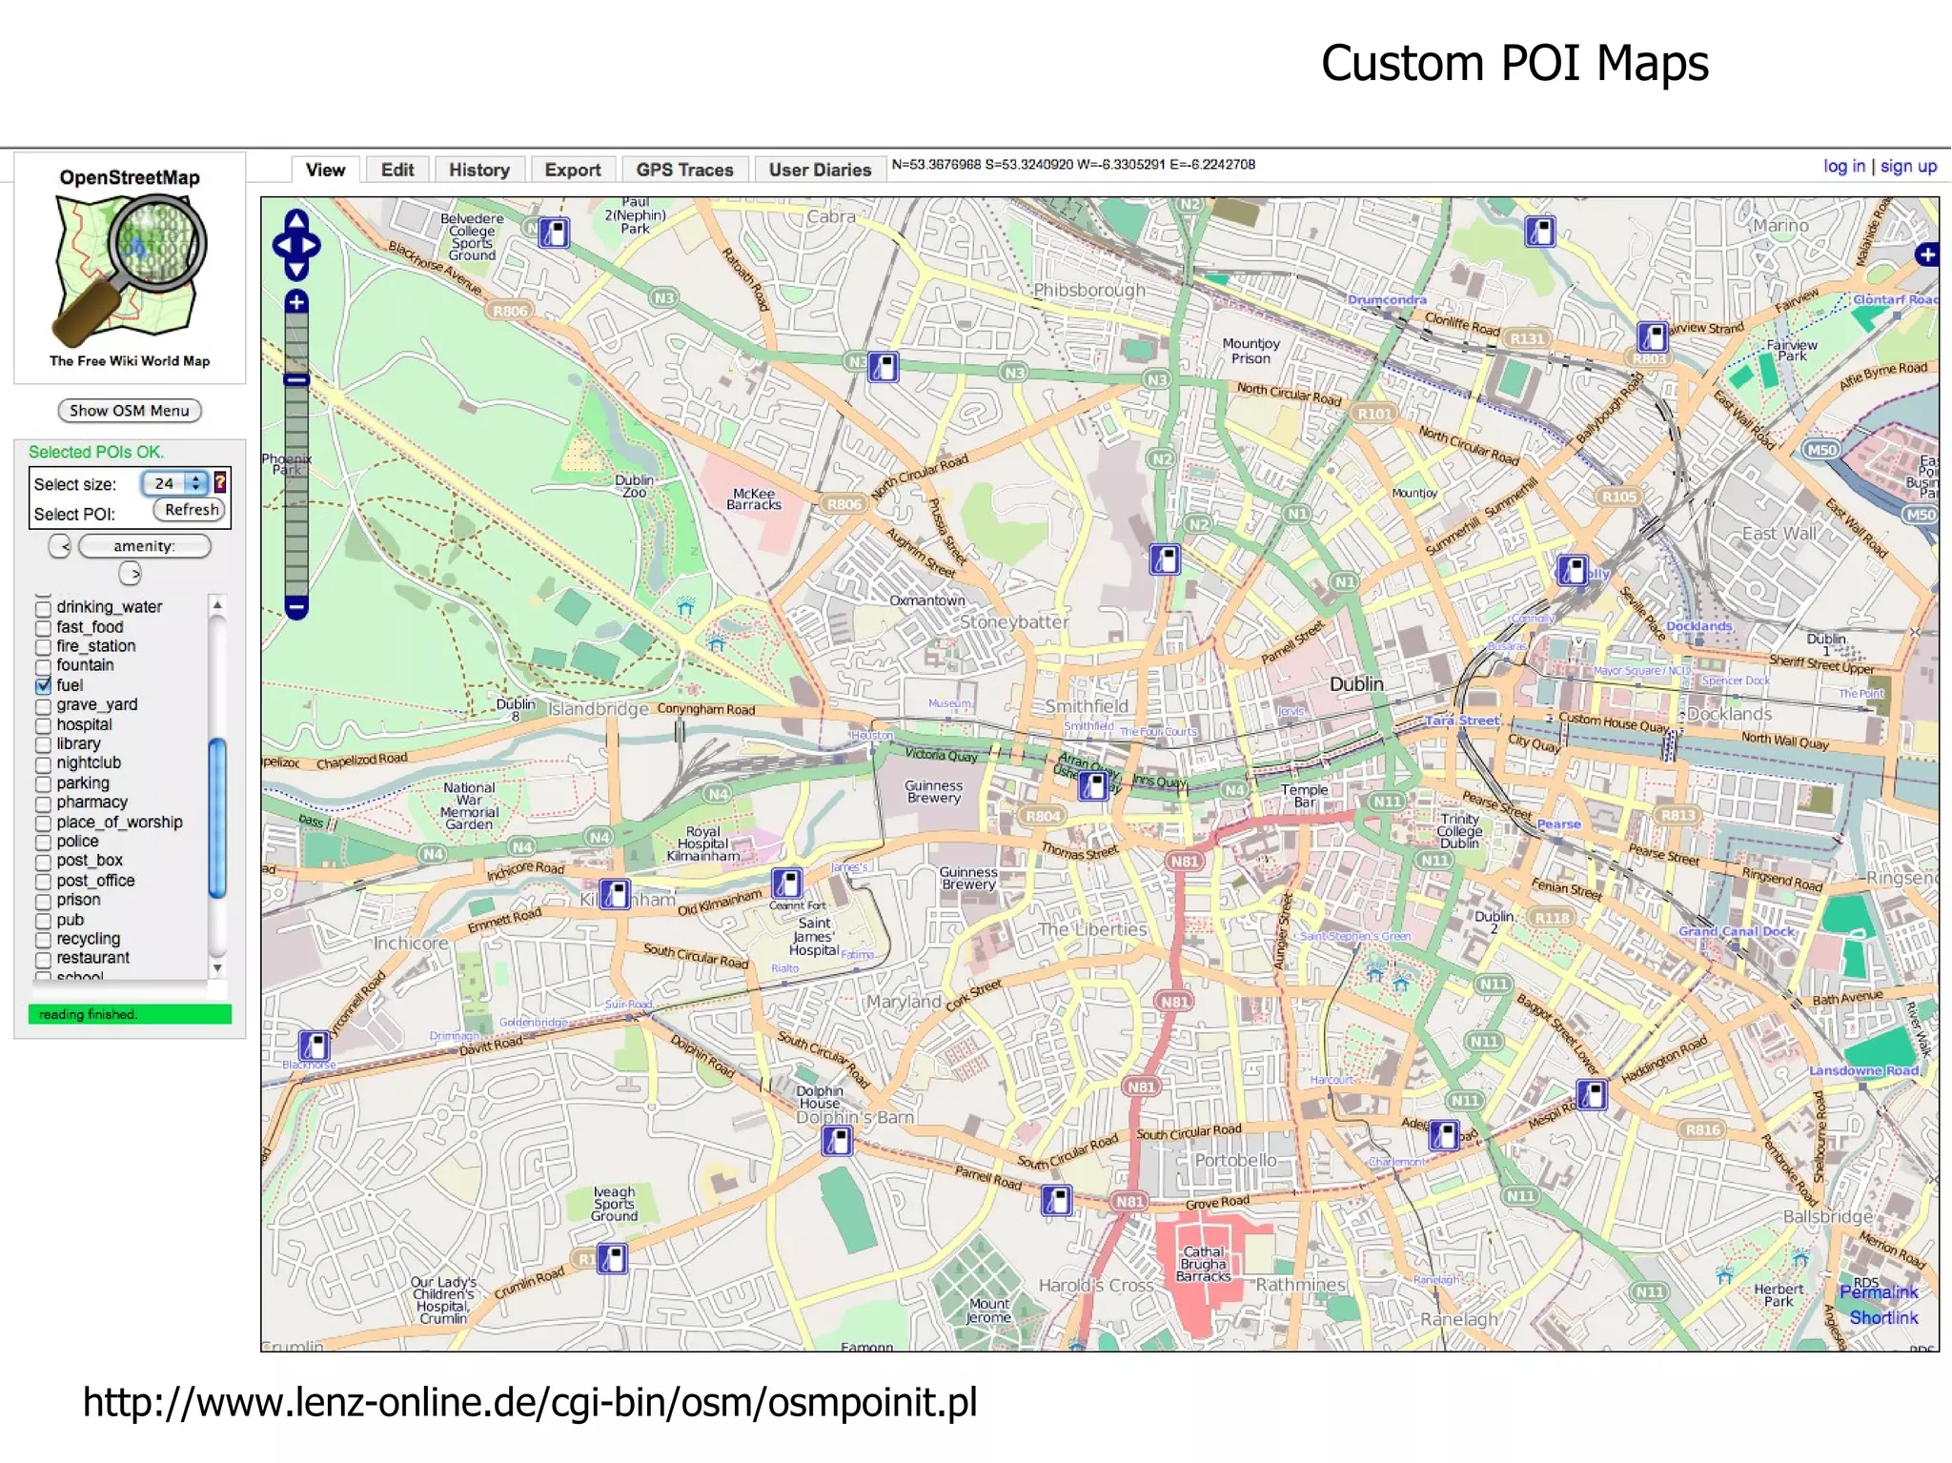Screen dimensions: 1952x1463
Task: Zoom out with the minus icon
Action: point(296,606)
